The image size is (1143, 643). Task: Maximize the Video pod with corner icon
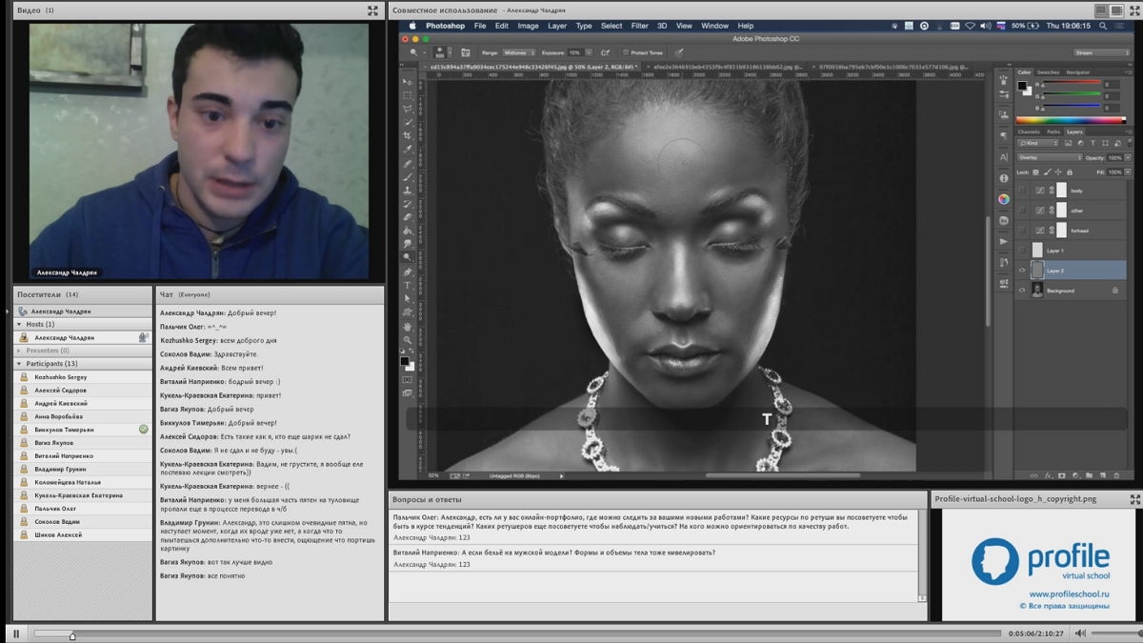pos(372,10)
